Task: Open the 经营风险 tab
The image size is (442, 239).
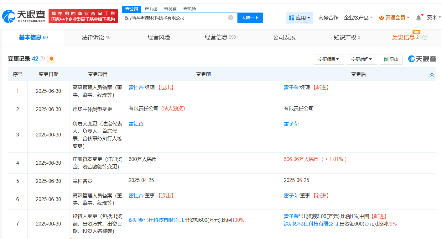Action: (159, 37)
